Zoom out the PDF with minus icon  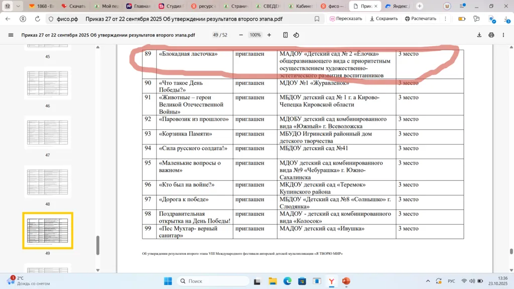241,35
